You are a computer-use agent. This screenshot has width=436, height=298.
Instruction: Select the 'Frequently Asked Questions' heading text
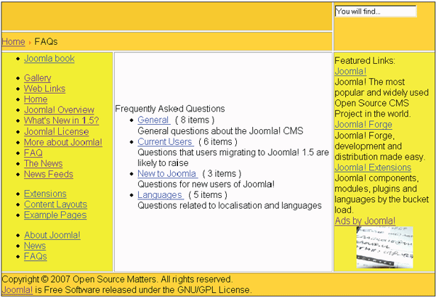[170, 109]
